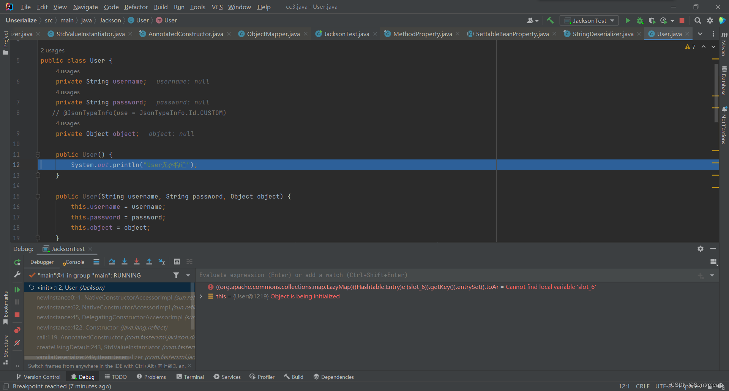Open IDE Settings via the gear icon
729x391 pixels.
(x=710, y=20)
